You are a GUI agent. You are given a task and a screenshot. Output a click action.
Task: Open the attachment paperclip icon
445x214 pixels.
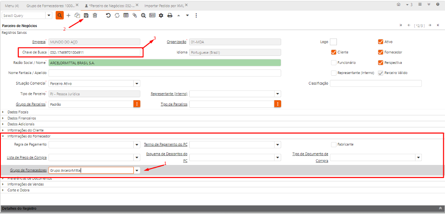point(135,15)
